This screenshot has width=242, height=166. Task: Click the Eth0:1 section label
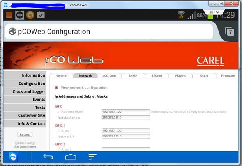[x=60, y=125]
